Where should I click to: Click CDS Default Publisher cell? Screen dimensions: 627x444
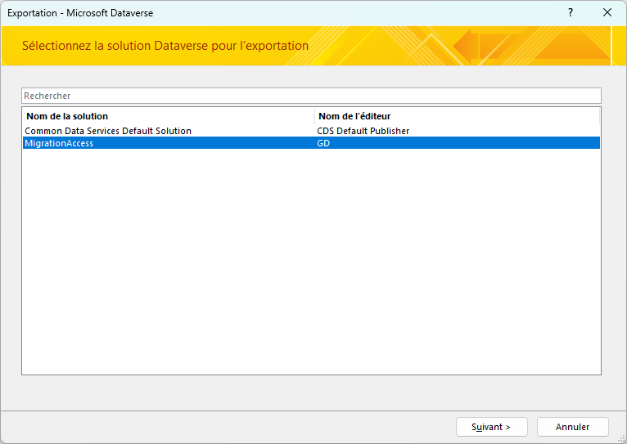[363, 131]
